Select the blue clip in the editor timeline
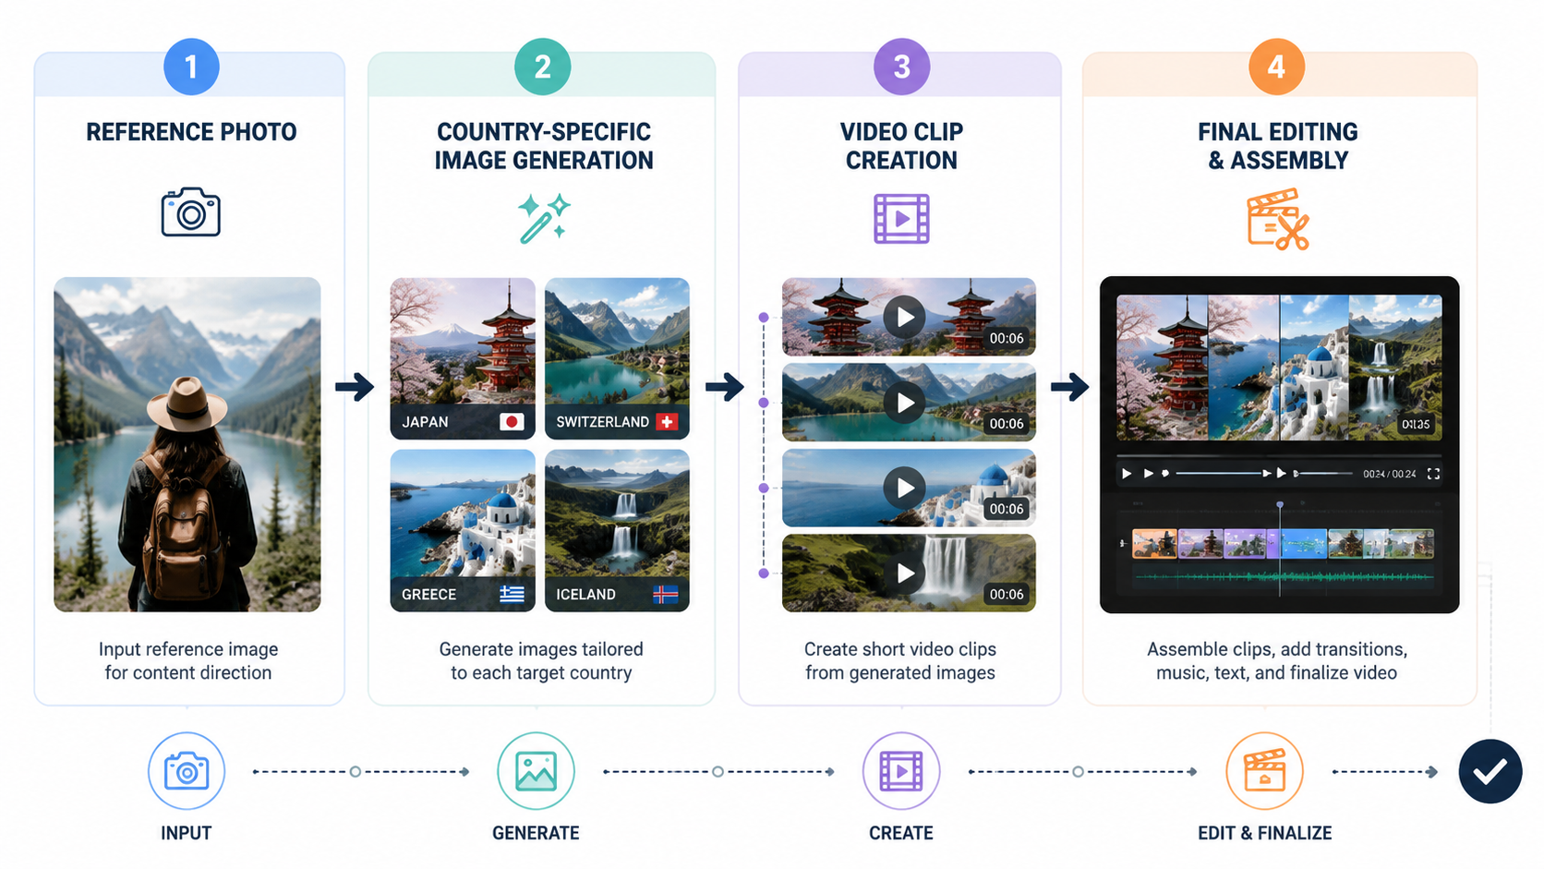1544x869 pixels. (1303, 544)
